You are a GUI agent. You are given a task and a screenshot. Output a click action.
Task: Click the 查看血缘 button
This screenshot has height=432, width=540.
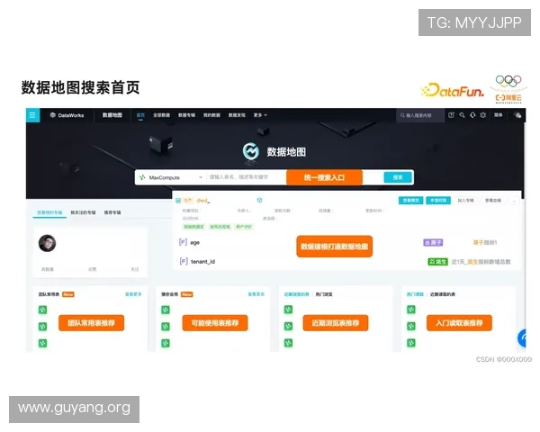493,201
